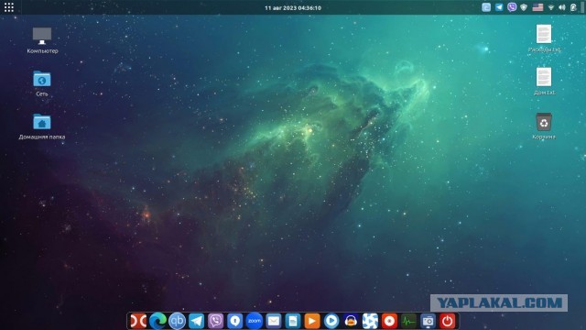Launch the red screen recorder in the dock
The height and width of the screenshot is (330, 586).
(x=389, y=321)
